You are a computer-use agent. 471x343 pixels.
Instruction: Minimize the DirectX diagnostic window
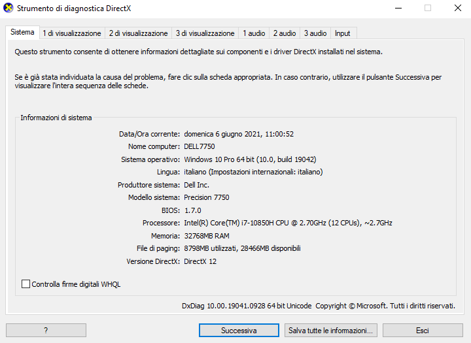click(x=398, y=8)
